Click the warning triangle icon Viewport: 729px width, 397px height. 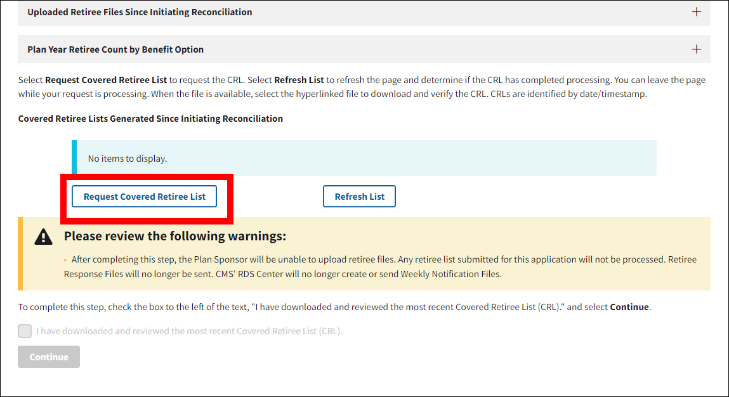pos(43,237)
